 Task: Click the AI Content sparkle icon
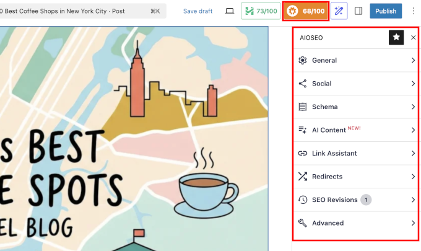[x=302, y=130]
